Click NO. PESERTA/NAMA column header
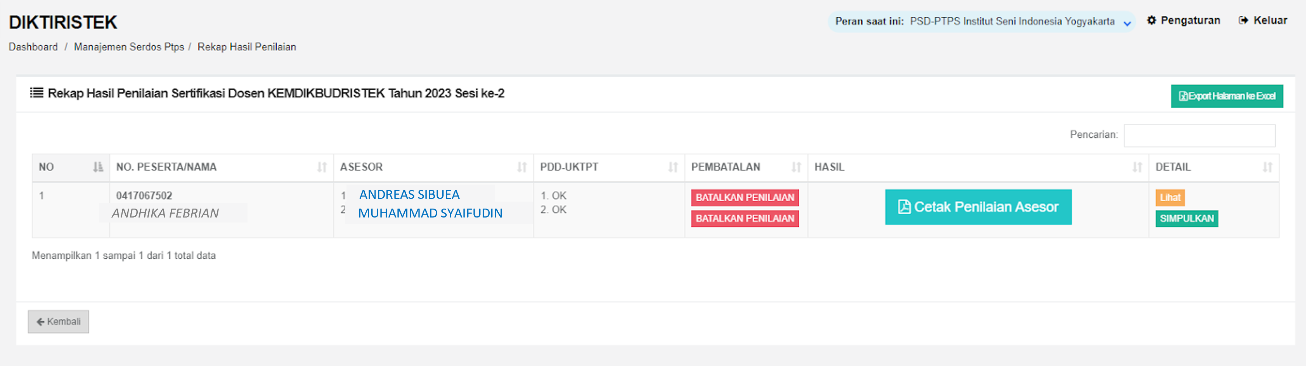The width and height of the screenshot is (1306, 366). click(222, 167)
